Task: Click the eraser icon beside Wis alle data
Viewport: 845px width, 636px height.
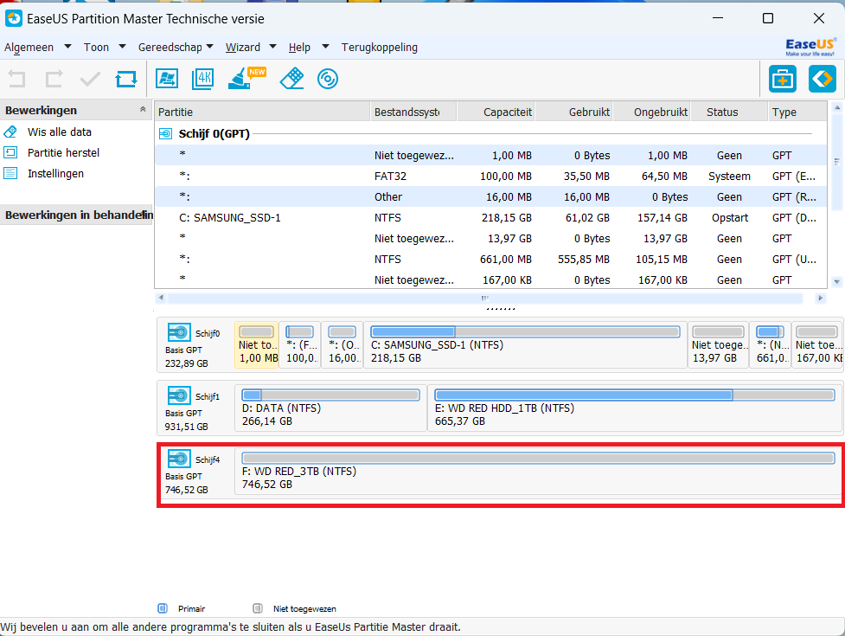Action: coord(10,132)
